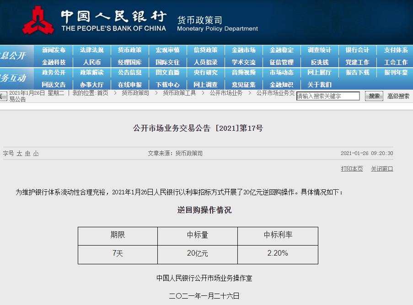
Task: Select the 意见征集 navigation item
Action: [244, 85]
